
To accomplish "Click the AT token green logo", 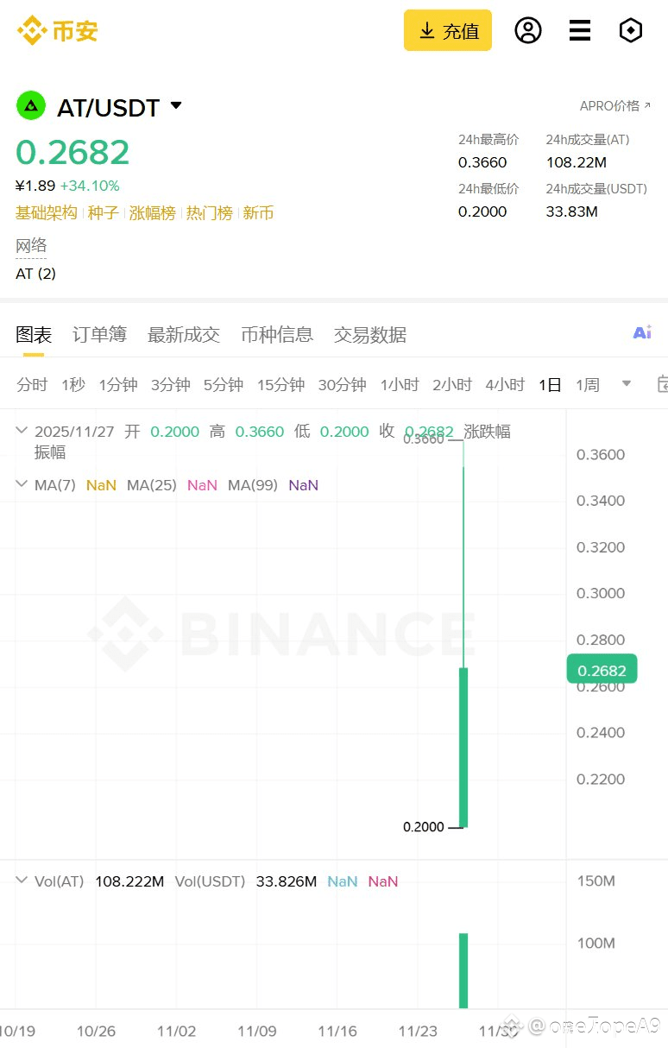I will coord(31,106).
